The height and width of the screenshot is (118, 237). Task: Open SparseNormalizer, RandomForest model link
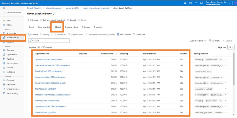click(49, 59)
